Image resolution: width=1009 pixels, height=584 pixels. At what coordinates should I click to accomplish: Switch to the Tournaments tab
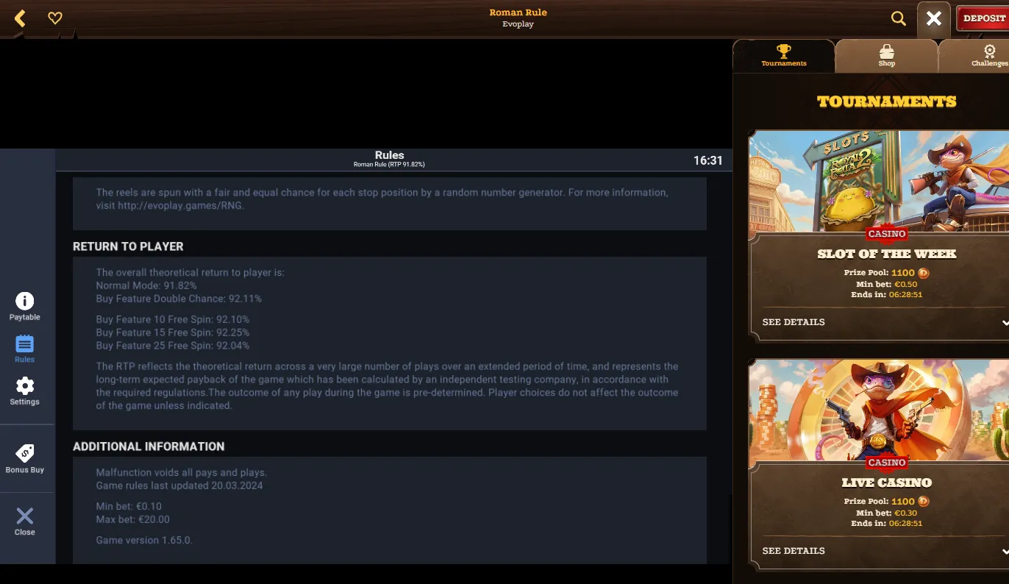click(x=784, y=56)
